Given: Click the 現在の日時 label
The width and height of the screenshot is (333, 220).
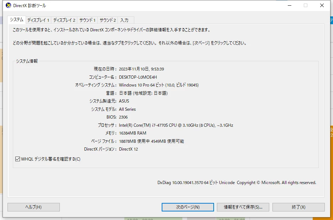Looking at the screenshot, I should [105, 69].
